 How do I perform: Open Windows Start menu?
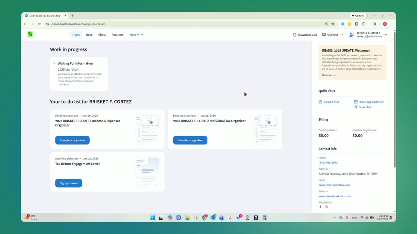[152, 218]
